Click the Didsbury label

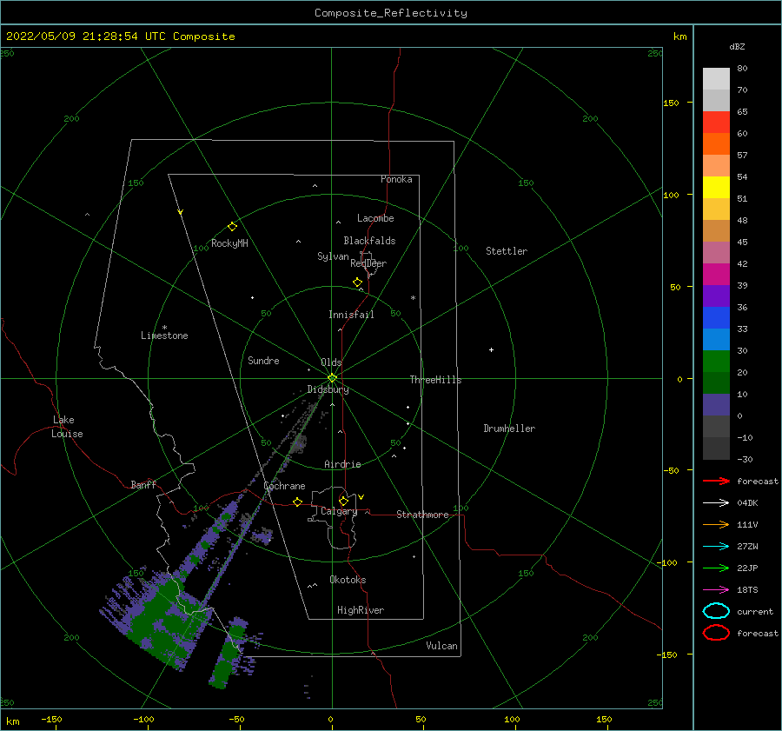pos(328,389)
